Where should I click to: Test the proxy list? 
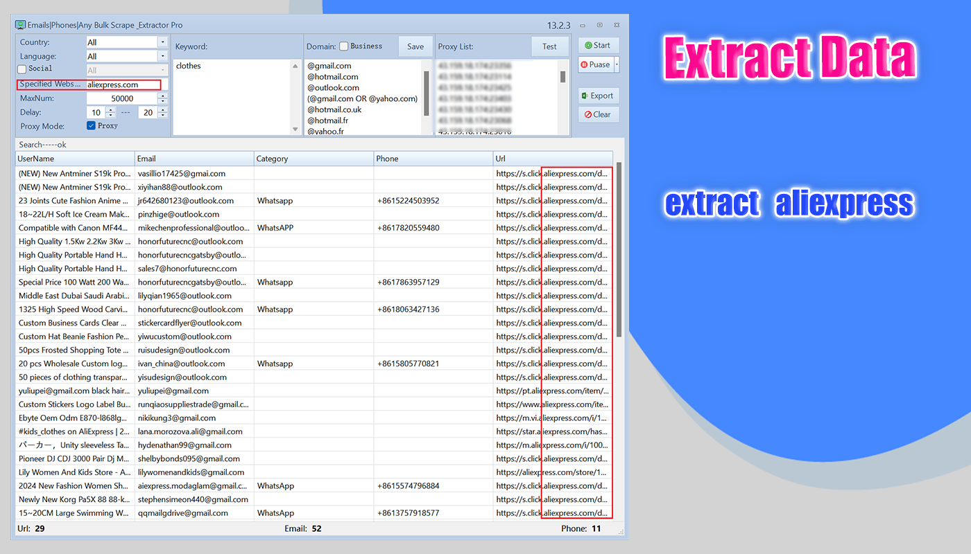coord(549,47)
